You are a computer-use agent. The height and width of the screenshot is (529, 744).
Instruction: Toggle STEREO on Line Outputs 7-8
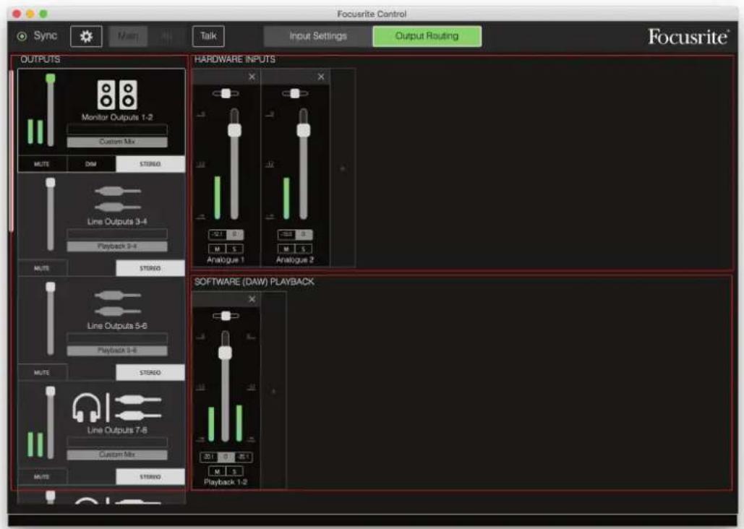[x=150, y=476]
